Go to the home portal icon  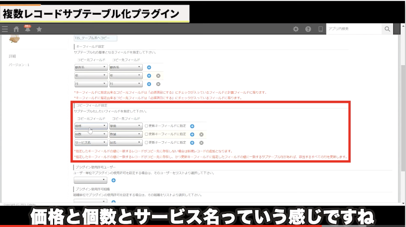point(16,29)
